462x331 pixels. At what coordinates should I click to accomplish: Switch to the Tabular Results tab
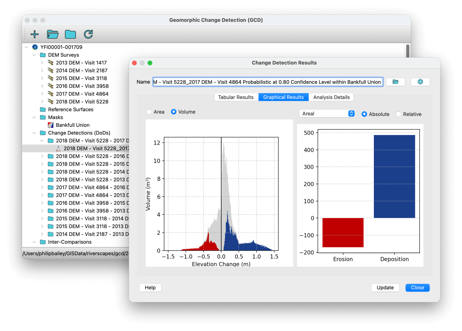(x=236, y=97)
